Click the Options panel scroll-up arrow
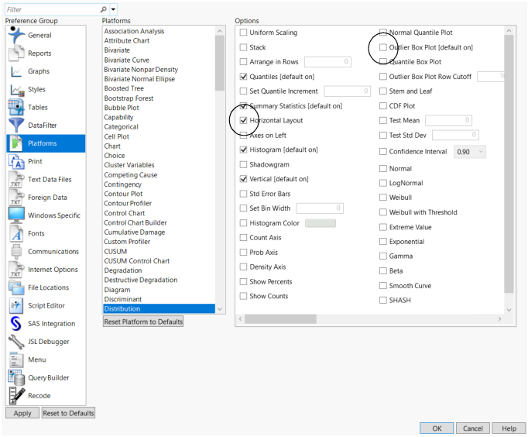 tap(509, 31)
